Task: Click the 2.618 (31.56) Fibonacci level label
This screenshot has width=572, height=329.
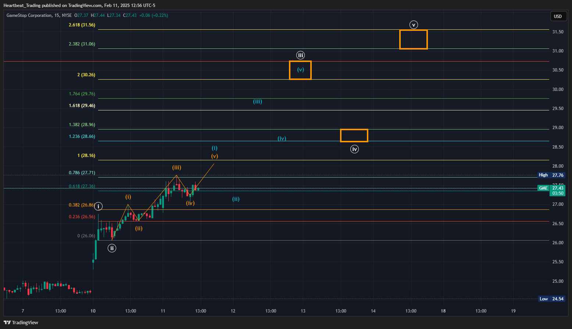Action: (x=82, y=25)
